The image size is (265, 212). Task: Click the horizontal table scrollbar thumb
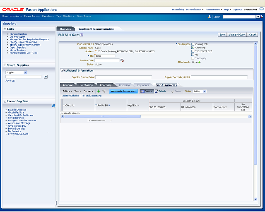(102, 116)
